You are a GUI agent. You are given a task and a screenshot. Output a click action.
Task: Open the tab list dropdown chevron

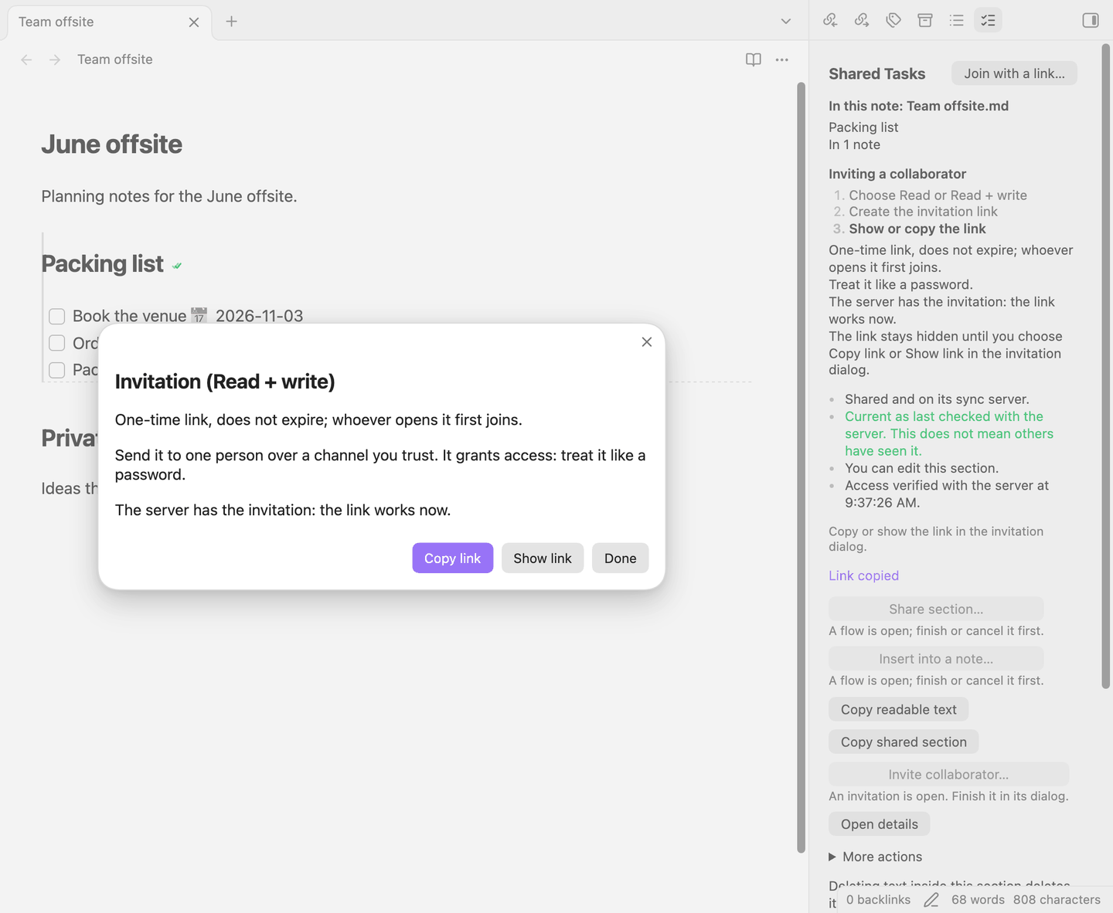[x=786, y=22]
